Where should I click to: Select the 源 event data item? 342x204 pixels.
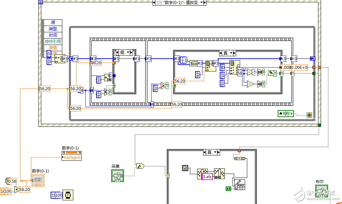click(x=53, y=22)
